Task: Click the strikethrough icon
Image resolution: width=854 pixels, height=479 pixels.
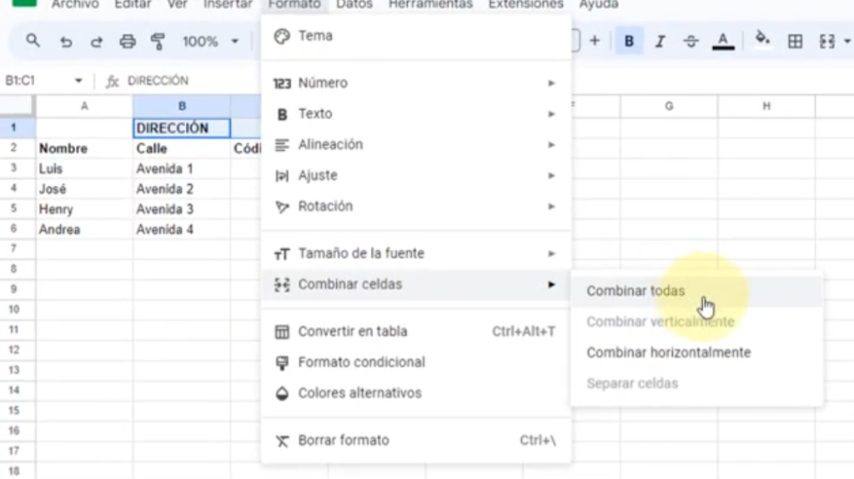Action: pos(691,41)
